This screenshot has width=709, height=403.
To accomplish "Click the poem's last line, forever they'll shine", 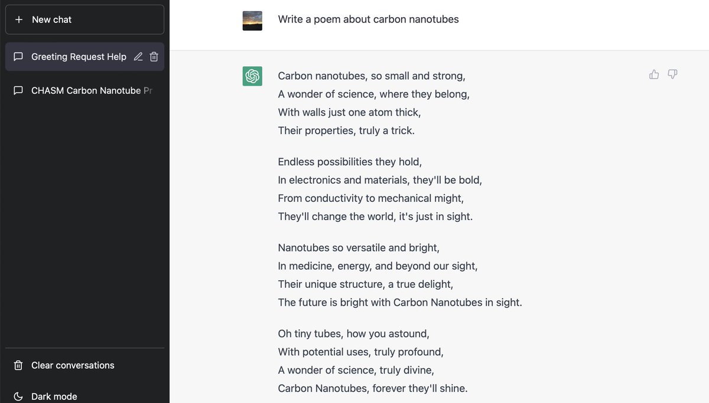I will tap(373, 388).
